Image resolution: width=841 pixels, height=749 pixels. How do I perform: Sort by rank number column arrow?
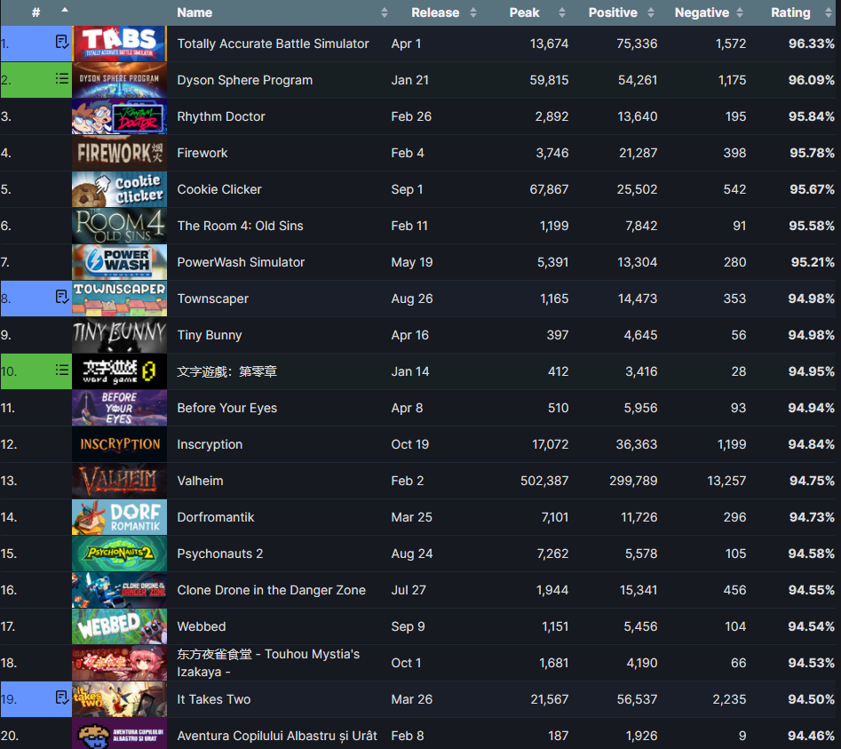[65, 10]
